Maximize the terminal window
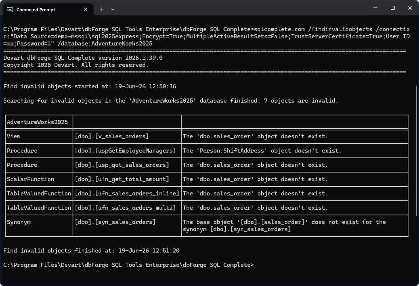 tap(393, 8)
